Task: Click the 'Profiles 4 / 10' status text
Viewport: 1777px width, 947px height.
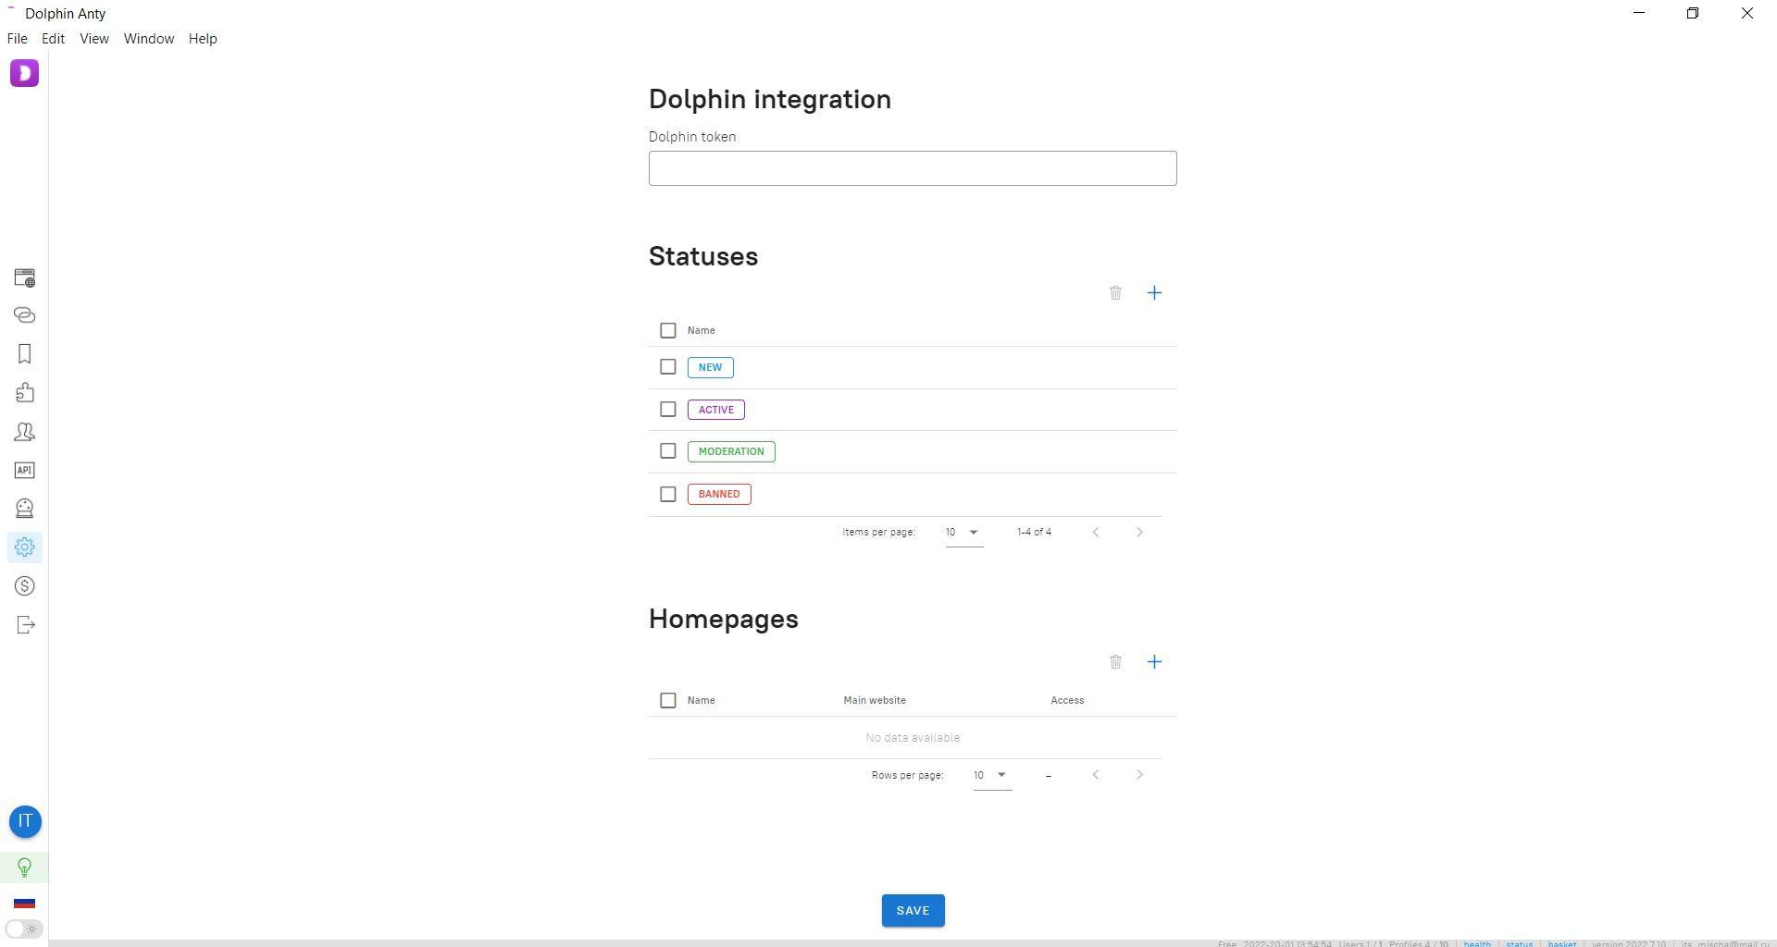Action: [x=1418, y=943]
